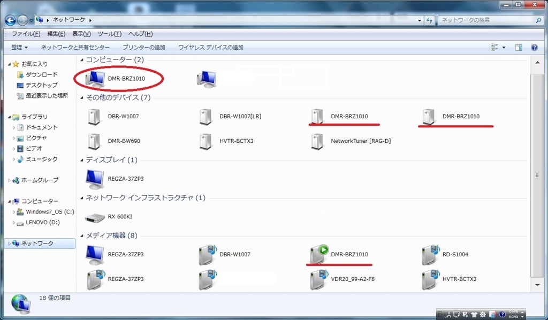Screen dimensions: 548x320
Task: Select REGZA-37ZP3 display icon
Action: pos(95,179)
